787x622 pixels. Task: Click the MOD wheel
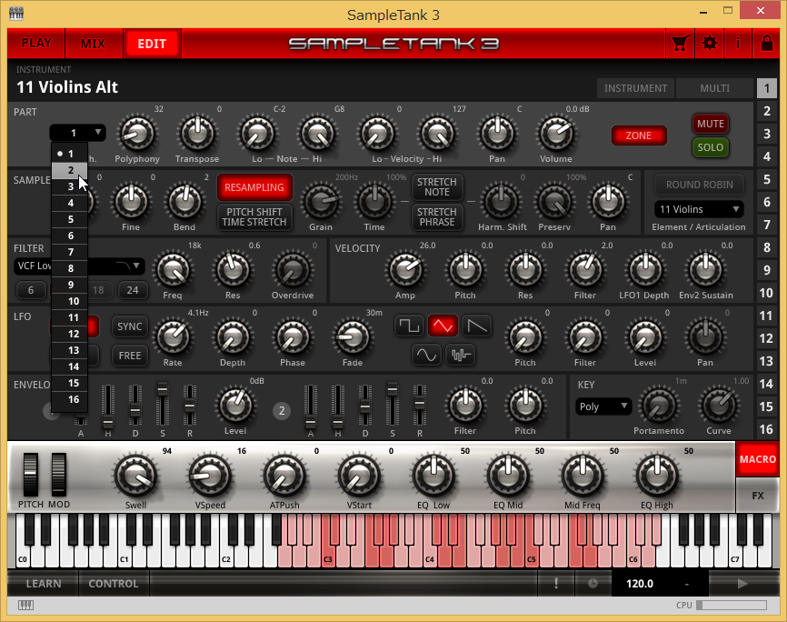tap(59, 475)
